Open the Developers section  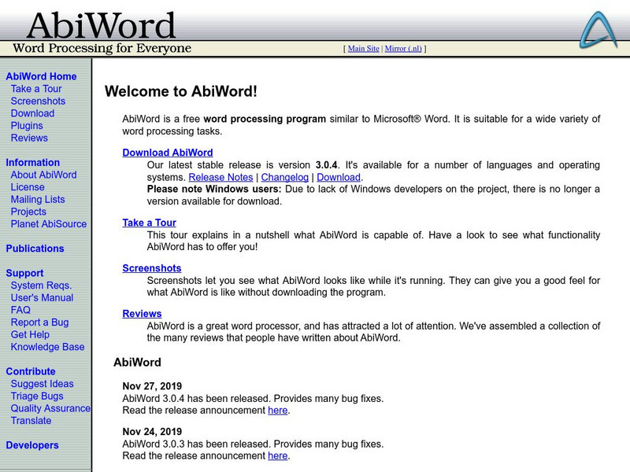(32, 445)
